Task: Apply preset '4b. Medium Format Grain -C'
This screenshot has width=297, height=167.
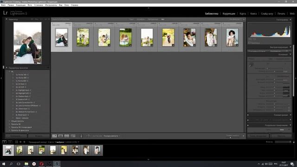Action: point(26,112)
